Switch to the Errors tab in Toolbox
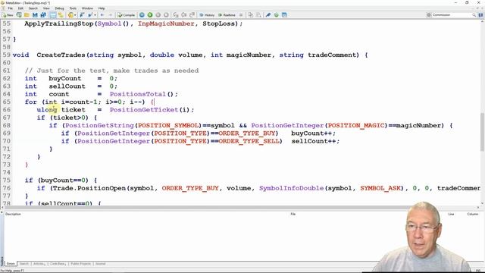Screen dimensions: 485x273 pos(11,264)
